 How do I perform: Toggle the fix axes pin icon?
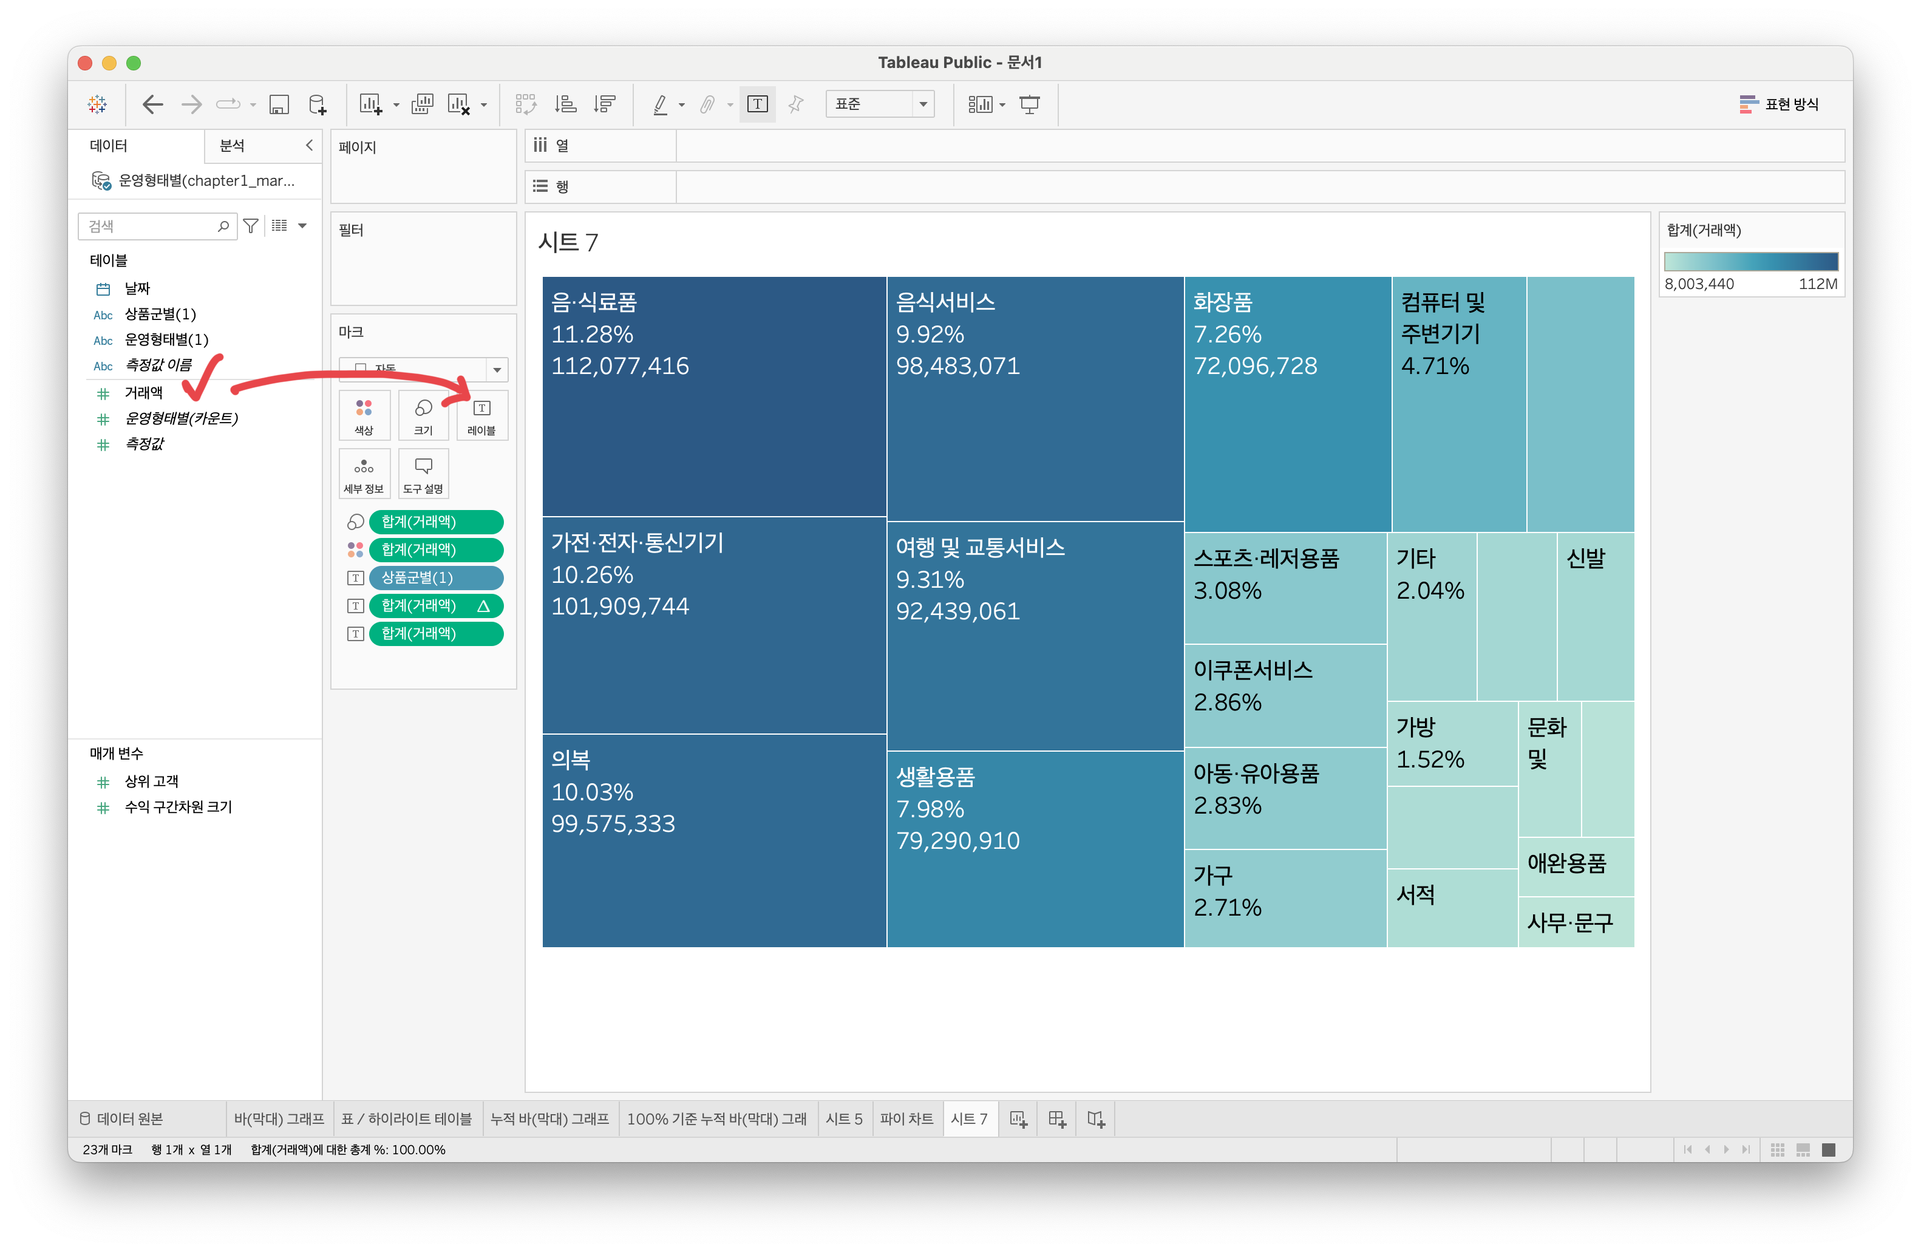[x=796, y=104]
